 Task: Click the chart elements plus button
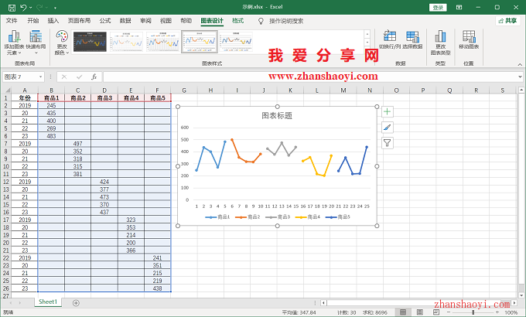387,111
